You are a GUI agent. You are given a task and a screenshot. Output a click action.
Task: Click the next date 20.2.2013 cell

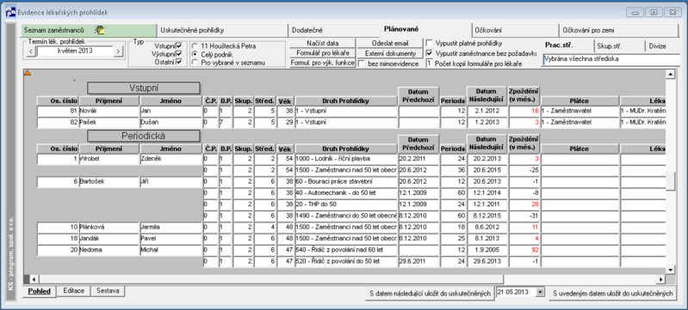coord(487,159)
